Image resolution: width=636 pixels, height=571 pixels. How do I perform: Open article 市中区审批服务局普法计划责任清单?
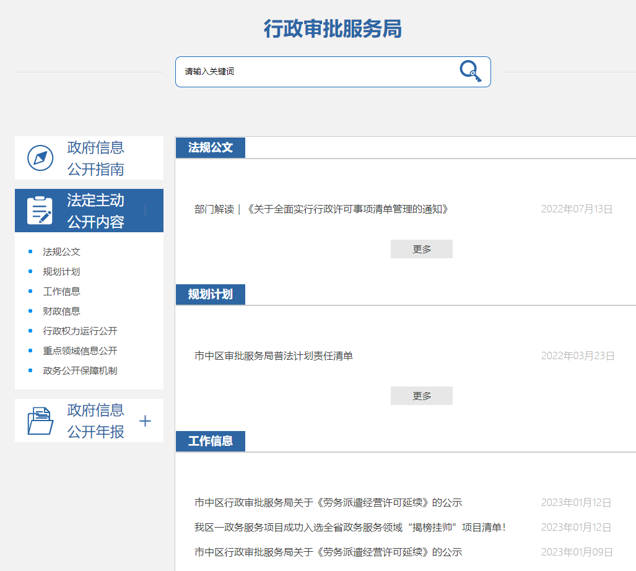[274, 356]
